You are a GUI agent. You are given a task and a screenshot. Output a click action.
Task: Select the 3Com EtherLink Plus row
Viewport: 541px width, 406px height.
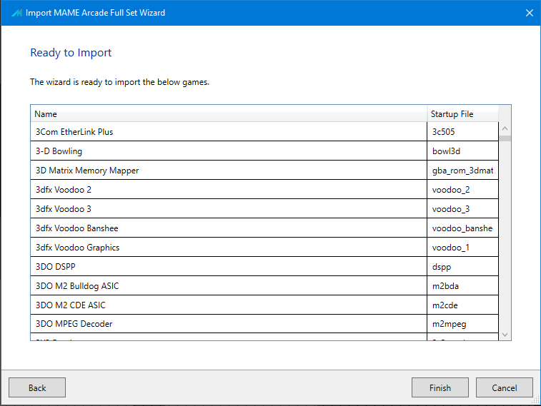pos(264,131)
